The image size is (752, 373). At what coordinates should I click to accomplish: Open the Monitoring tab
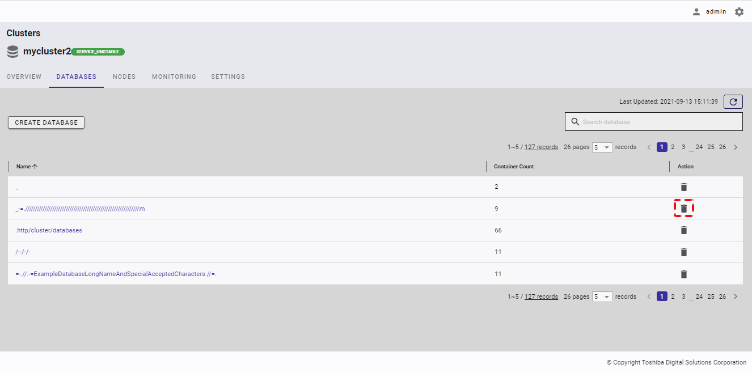(x=174, y=77)
